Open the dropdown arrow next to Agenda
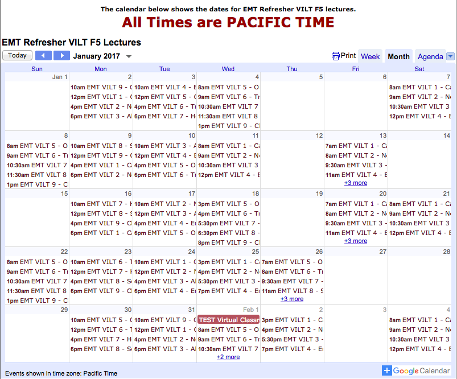The height and width of the screenshot is (379, 457). point(450,56)
